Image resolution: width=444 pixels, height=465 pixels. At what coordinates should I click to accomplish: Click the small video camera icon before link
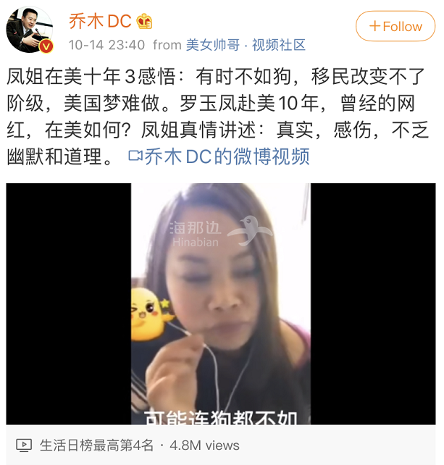(135, 156)
